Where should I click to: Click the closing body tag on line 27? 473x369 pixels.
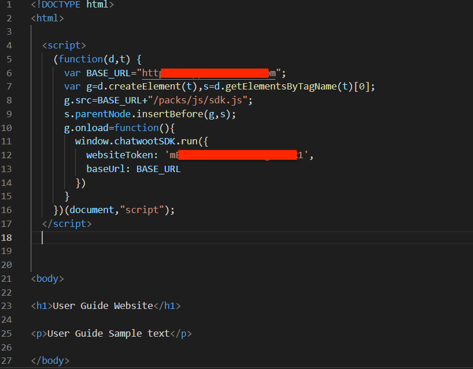[50, 360]
